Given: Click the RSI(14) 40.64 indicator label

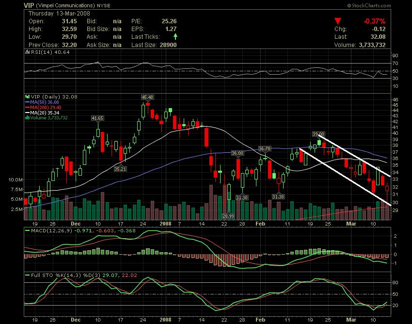Looking at the screenshot, I should 50,52.
